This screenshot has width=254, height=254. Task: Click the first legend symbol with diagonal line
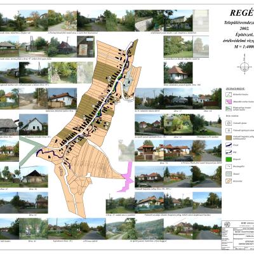pyautogui.click(x=229, y=94)
